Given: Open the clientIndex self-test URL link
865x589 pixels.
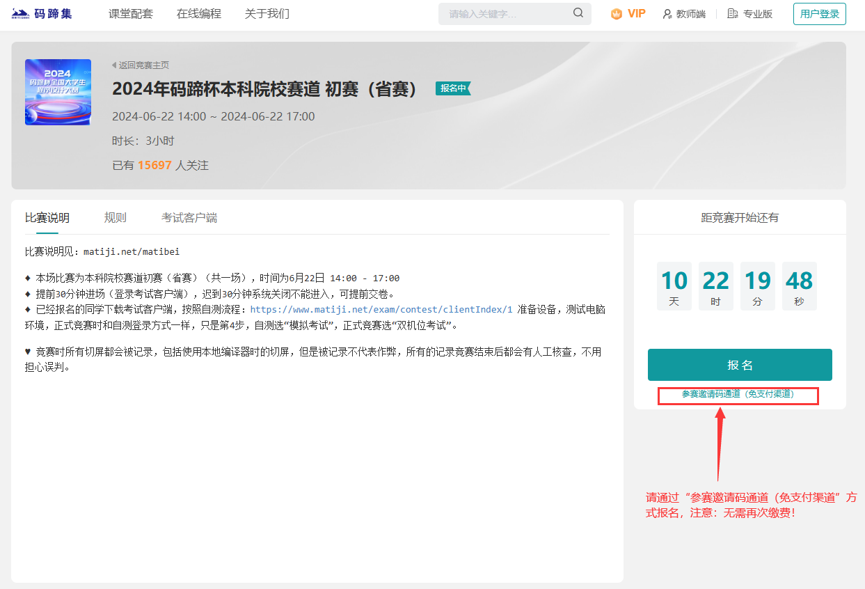Looking at the screenshot, I should click(381, 310).
